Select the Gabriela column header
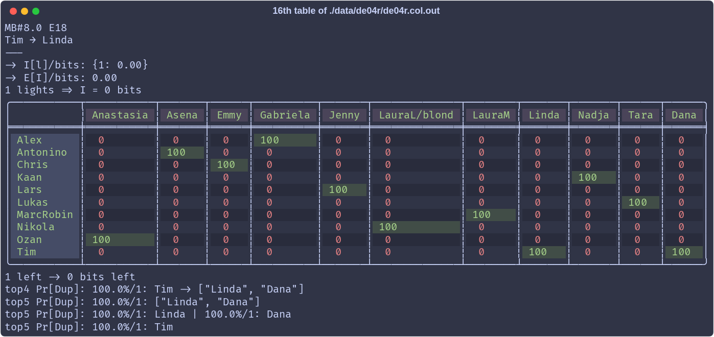This screenshot has height=337, width=714. coord(285,115)
